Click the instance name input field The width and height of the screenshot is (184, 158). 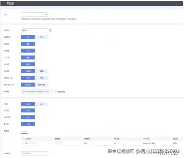[35, 30]
